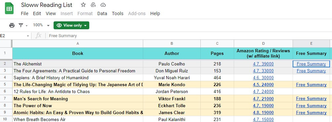332x122 pixels.
Task: Open the Google Sheets home icon
Action: (x=9, y=9)
